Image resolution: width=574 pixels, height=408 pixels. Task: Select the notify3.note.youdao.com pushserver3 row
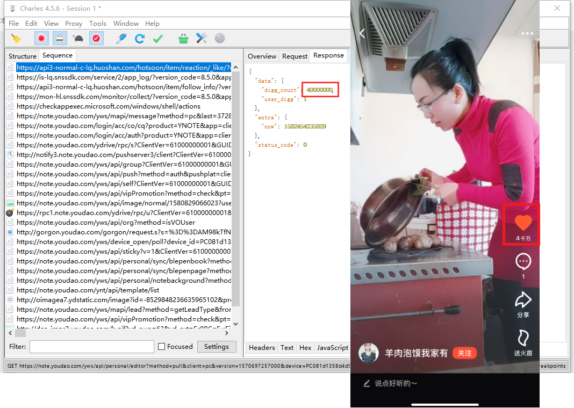point(124,155)
